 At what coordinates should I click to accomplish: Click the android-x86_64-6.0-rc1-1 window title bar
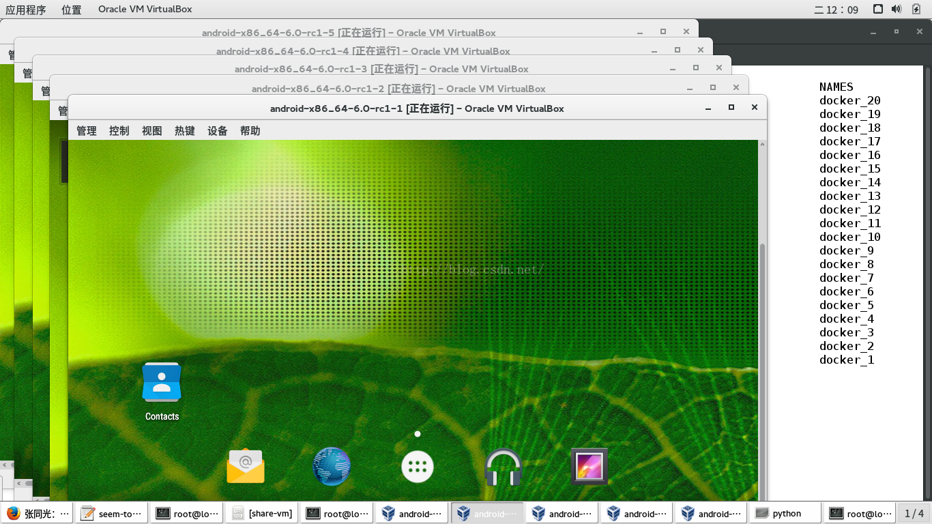417,108
